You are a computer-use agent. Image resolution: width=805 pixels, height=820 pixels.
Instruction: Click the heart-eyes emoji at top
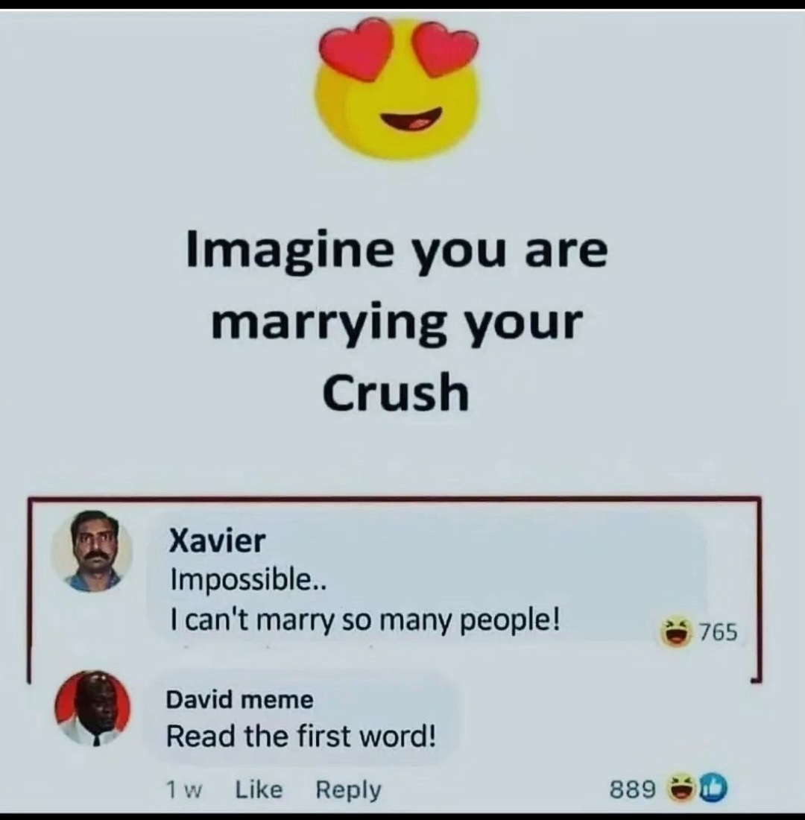397,89
